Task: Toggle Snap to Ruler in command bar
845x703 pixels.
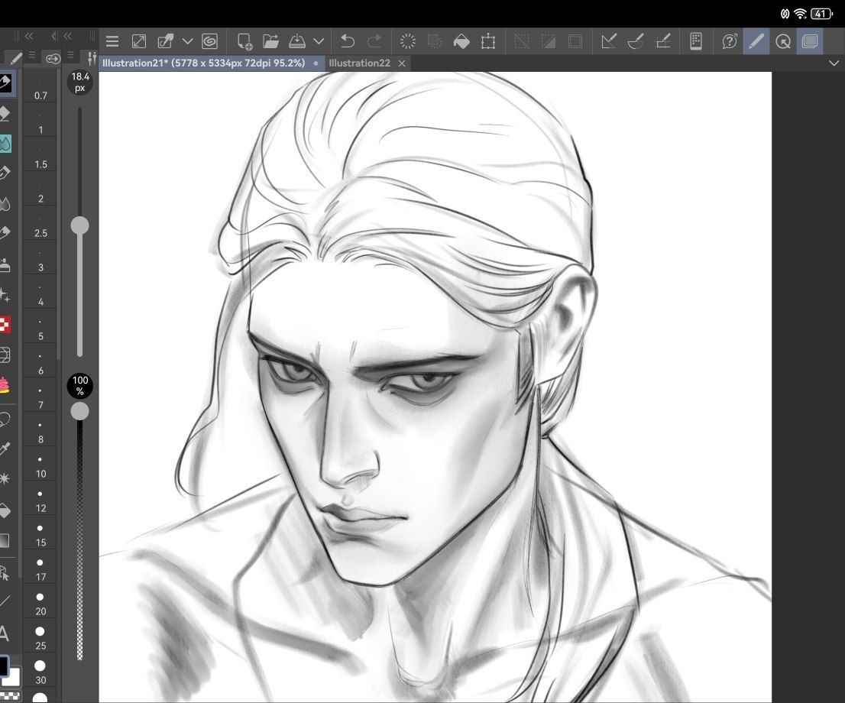Action: 609,41
